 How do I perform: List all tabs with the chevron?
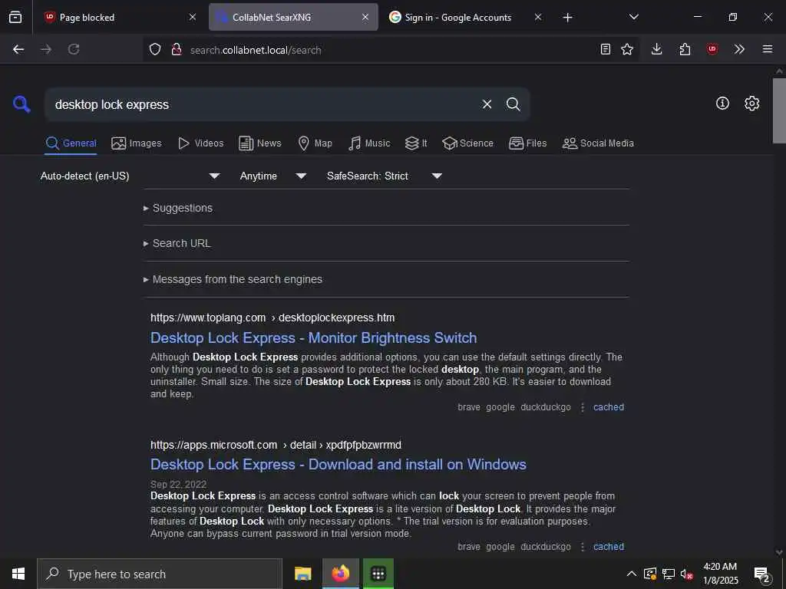click(x=633, y=17)
